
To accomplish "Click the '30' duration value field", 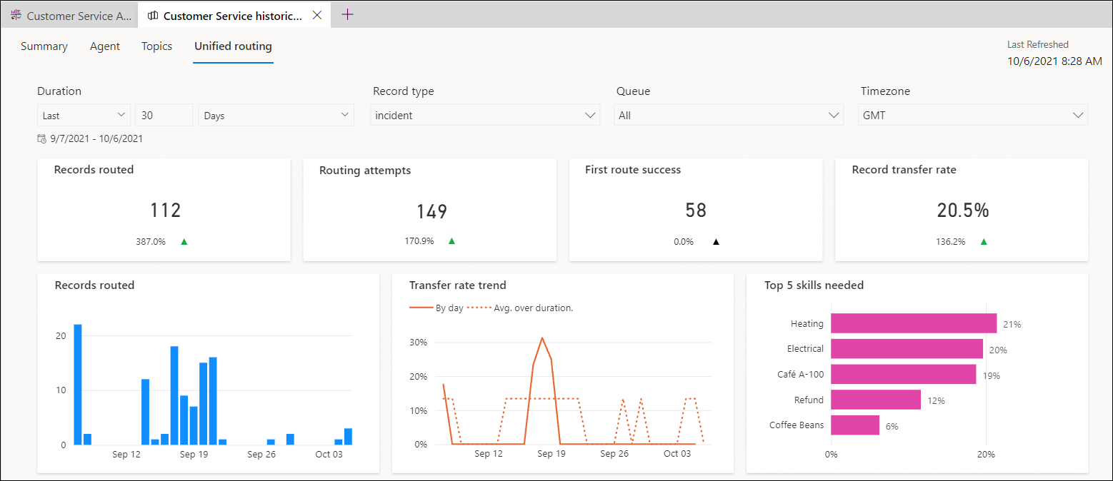I will (x=164, y=115).
